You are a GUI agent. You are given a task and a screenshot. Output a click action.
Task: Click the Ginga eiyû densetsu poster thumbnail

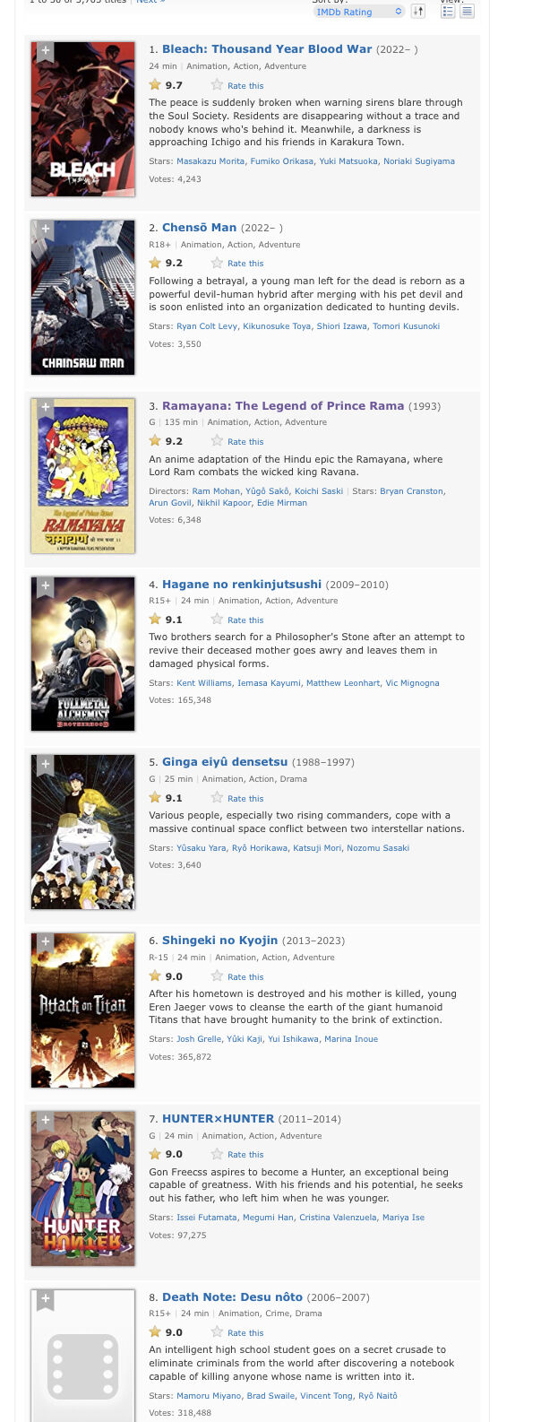(x=83, y=832)
